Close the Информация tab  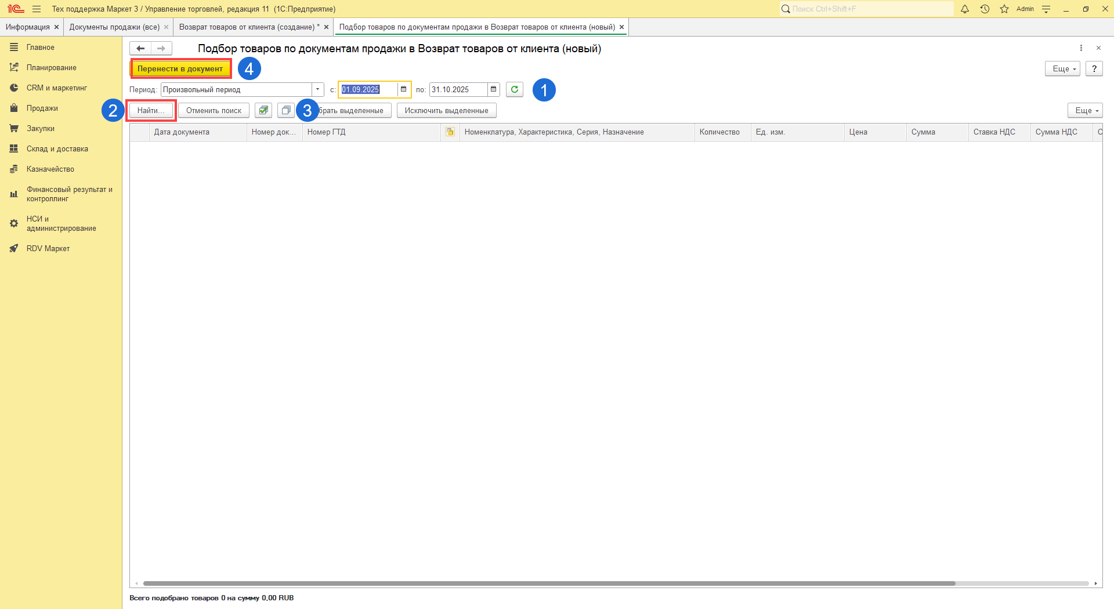pyautogui.click(x=56, y=27)
